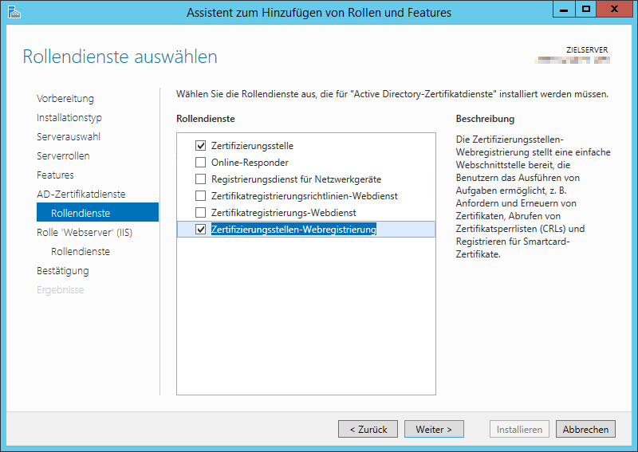This screenshot has height=452, width=638.
Task: Maximize the wizard window
Action: click(586, 10)
